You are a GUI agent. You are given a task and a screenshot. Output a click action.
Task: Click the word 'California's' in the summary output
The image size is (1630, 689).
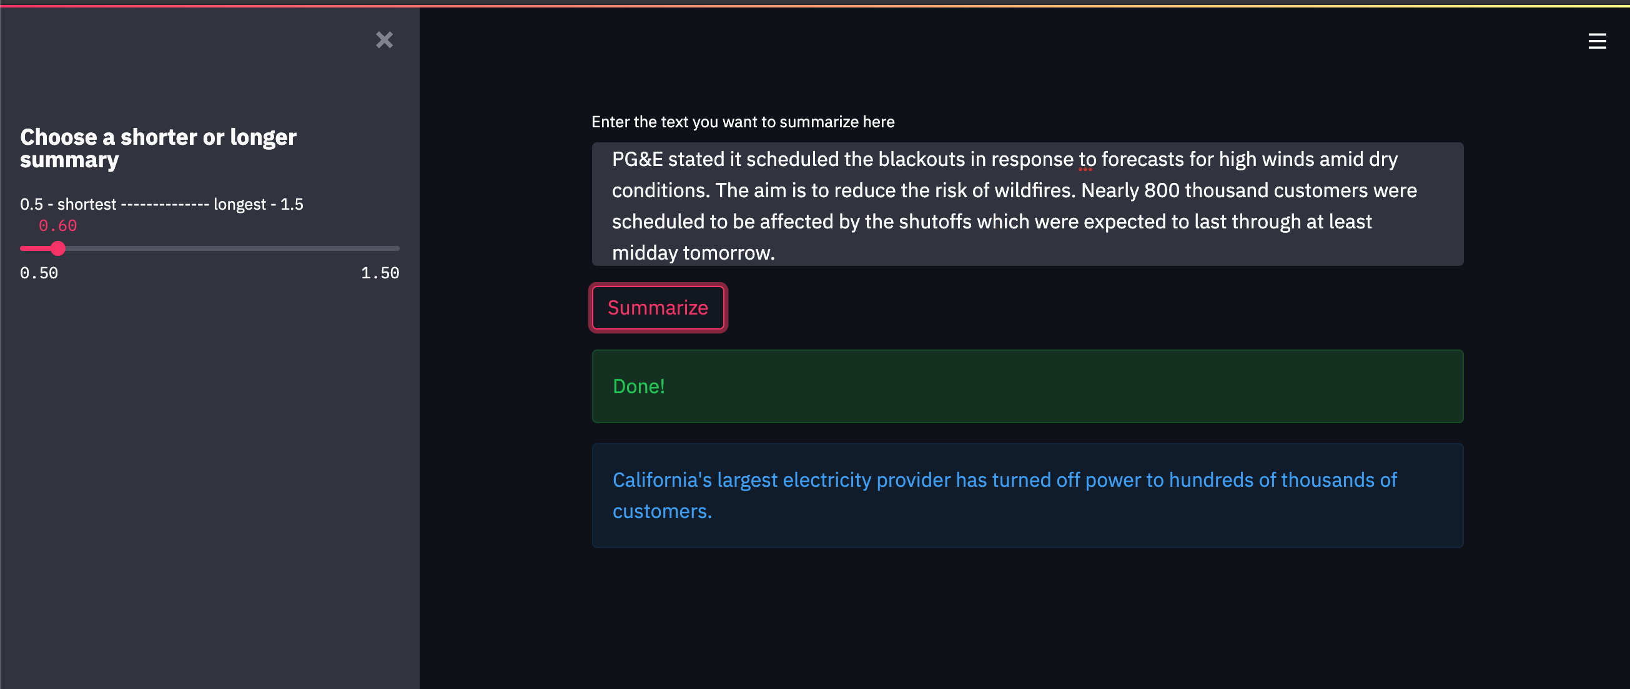662,480
